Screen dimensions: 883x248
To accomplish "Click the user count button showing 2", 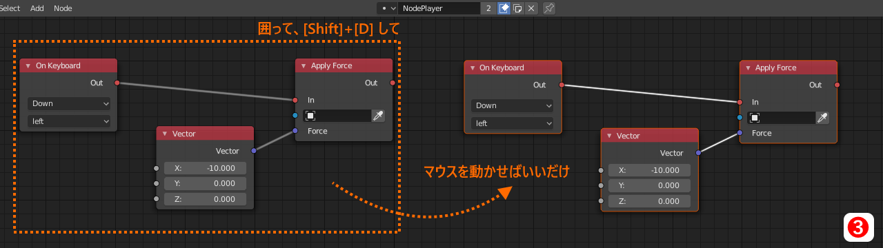I will pos(488,8).
